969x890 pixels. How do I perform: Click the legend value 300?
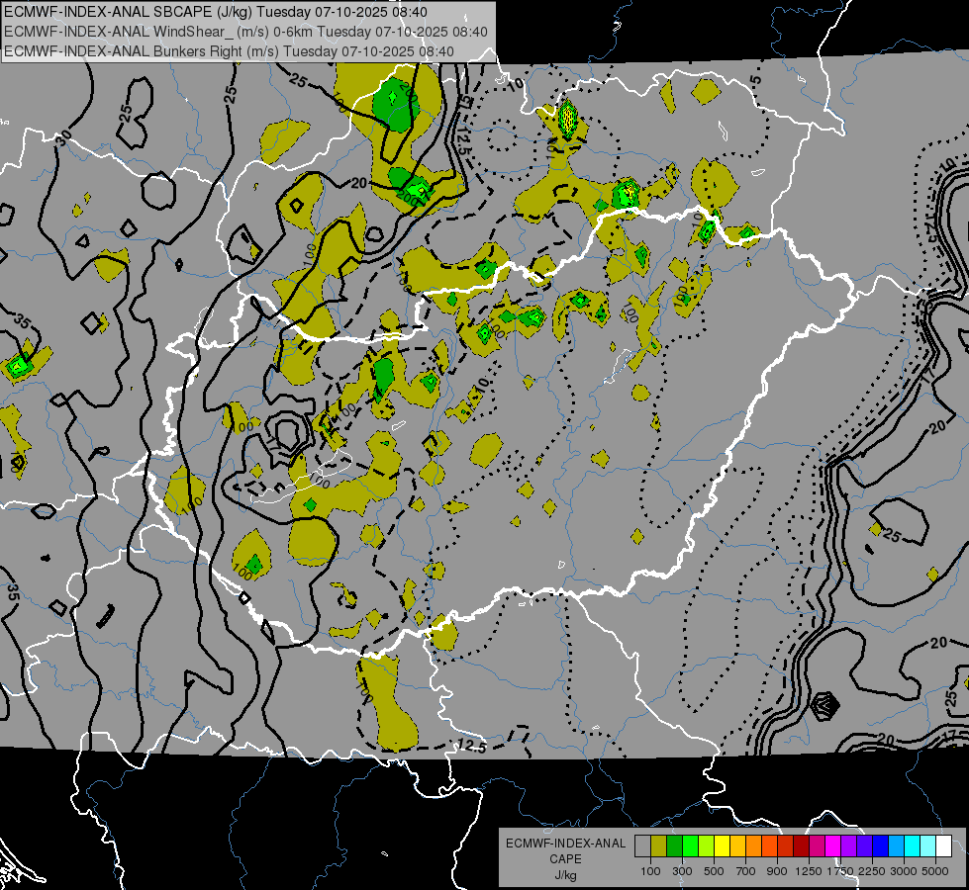click(682, 871)
